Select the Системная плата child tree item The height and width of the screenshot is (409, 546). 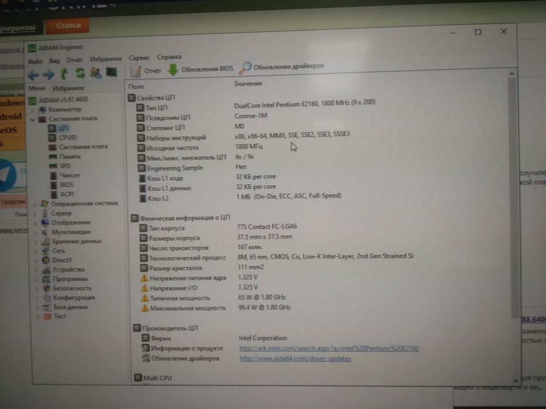[78, 147]
